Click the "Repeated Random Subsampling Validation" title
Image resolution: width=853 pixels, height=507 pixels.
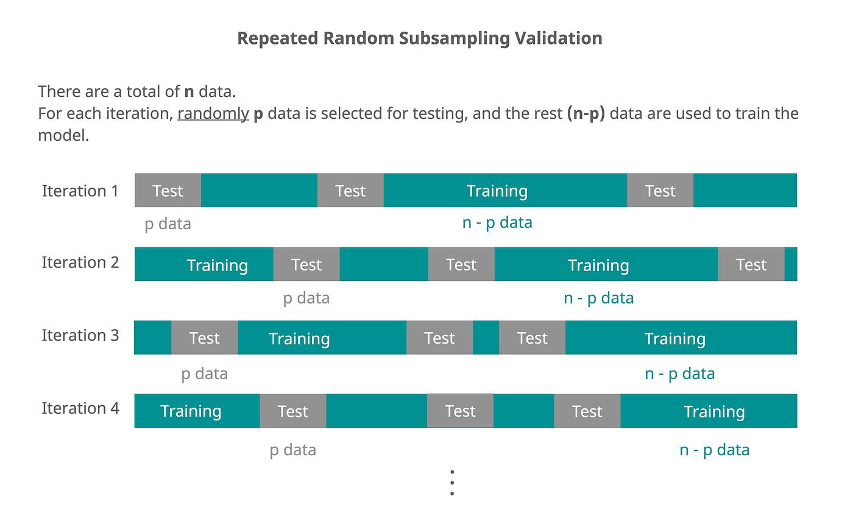click(420, 38)
